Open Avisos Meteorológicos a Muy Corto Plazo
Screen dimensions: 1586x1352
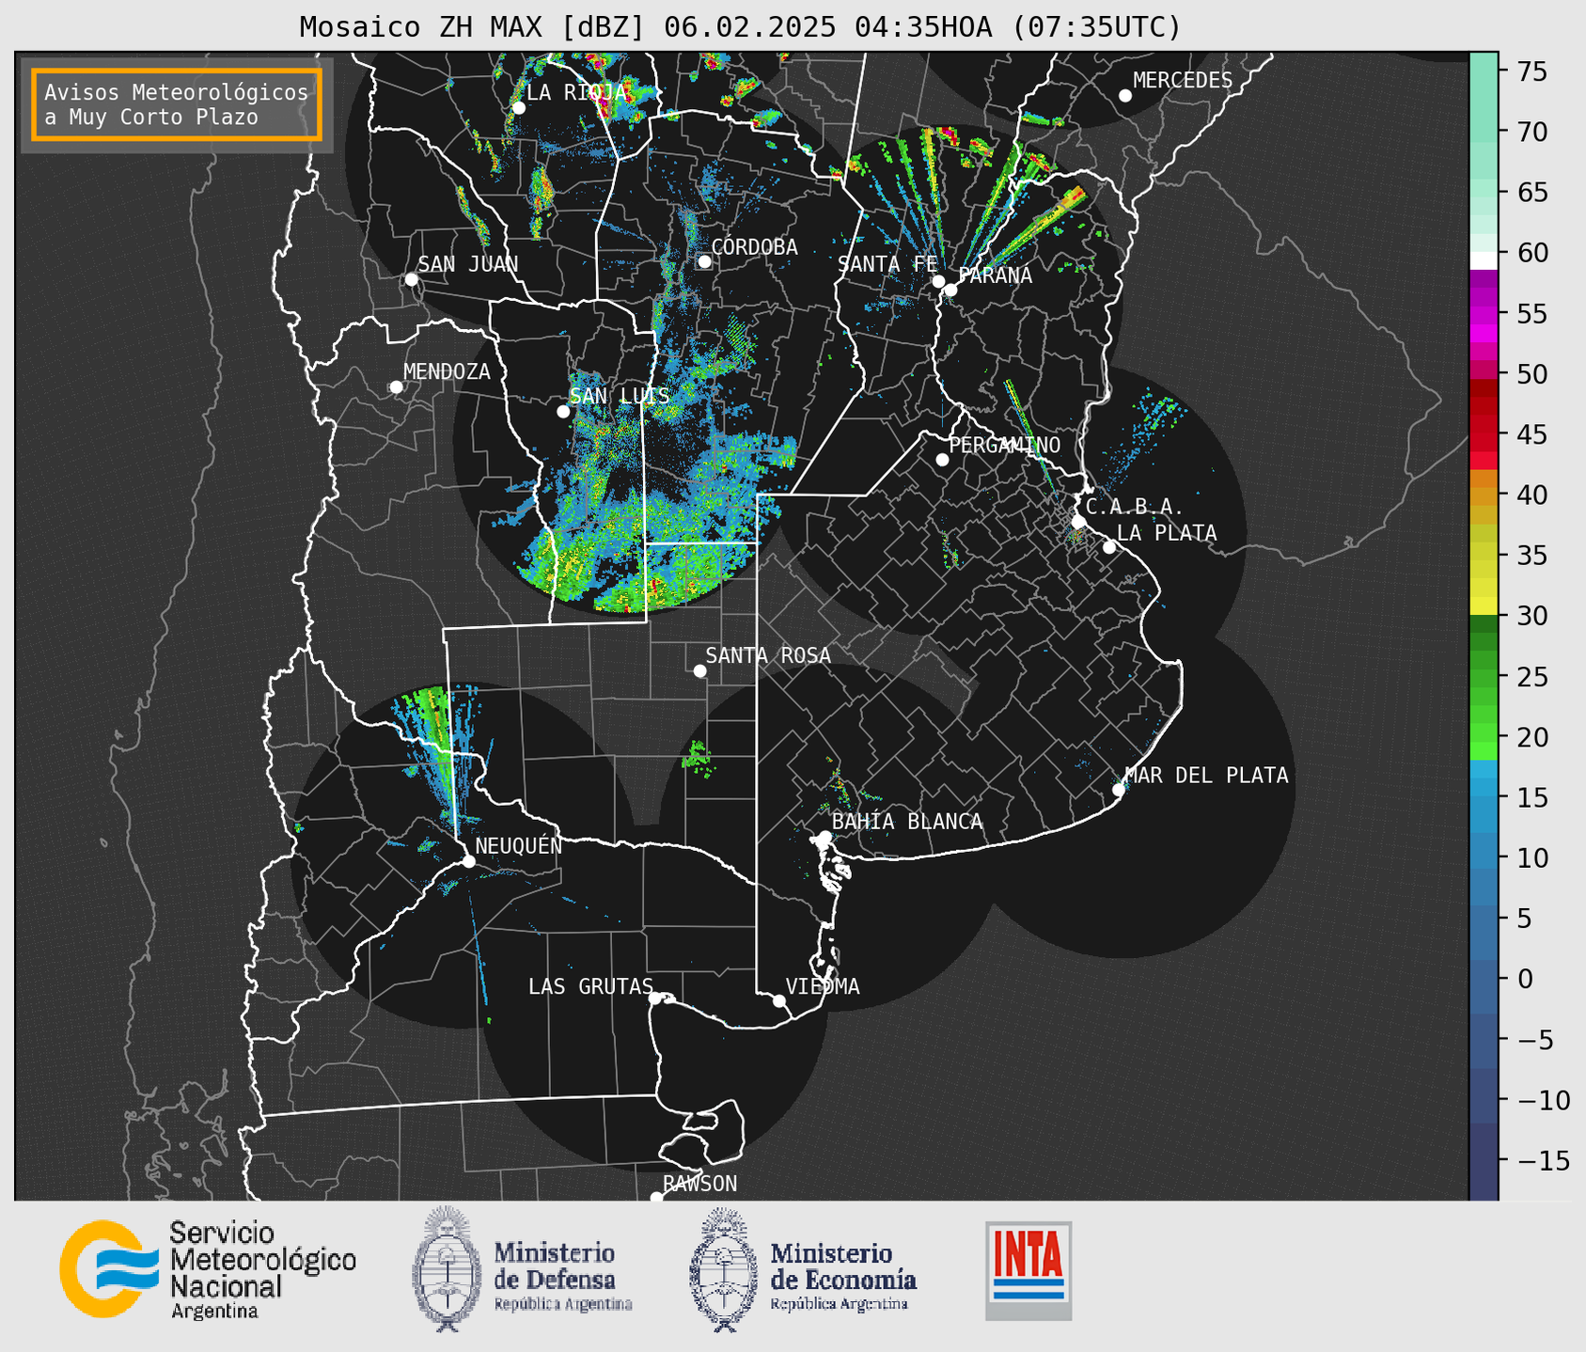[177, 104]
